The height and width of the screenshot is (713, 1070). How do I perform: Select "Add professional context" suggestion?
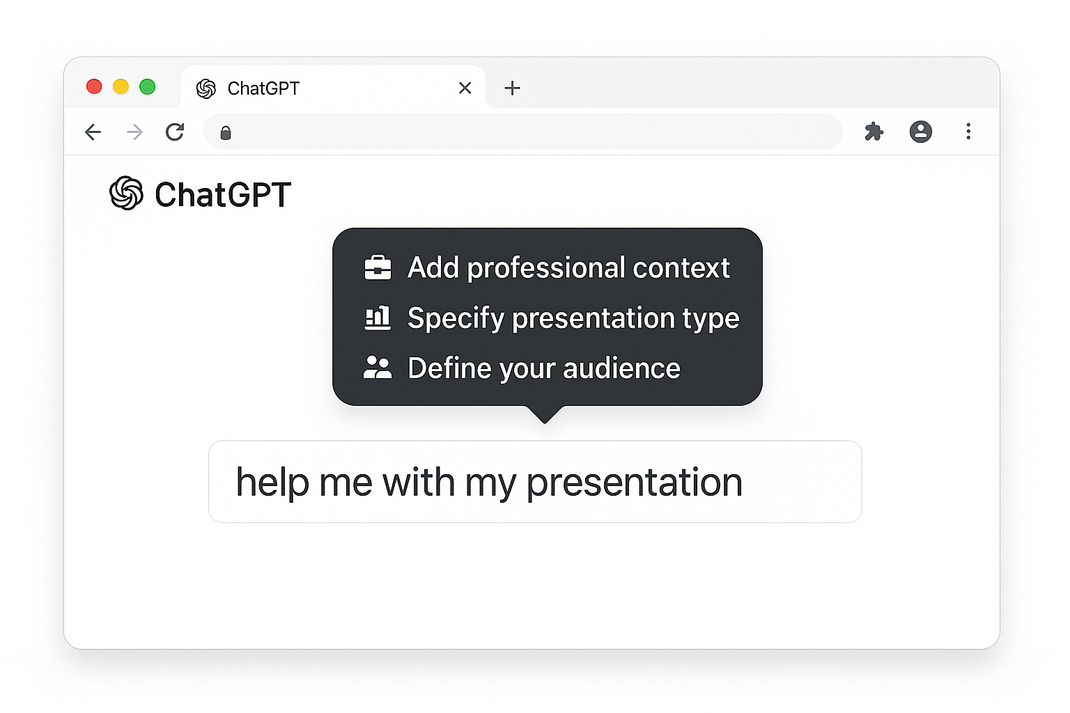568,268
